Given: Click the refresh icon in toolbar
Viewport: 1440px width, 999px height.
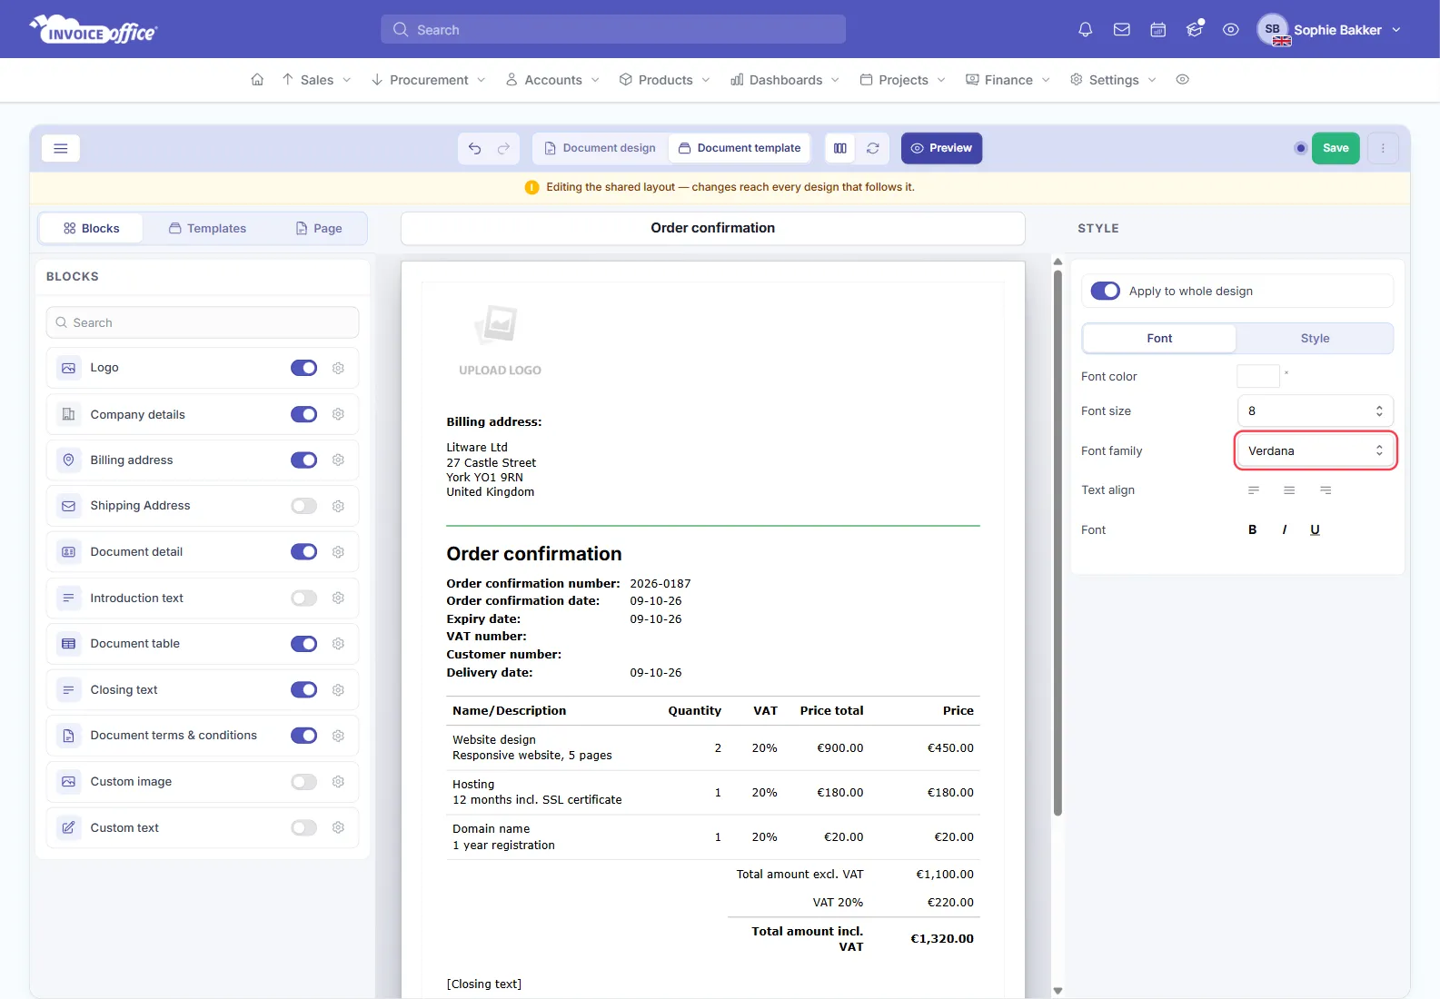Looking at the screenshot, I should click(x=872, y=148).
